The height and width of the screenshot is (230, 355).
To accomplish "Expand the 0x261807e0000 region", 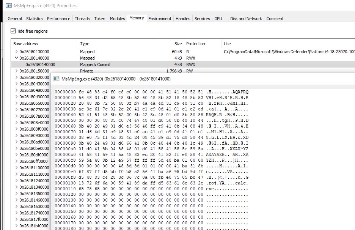I will pyautogui.click(x=16, y=116).
